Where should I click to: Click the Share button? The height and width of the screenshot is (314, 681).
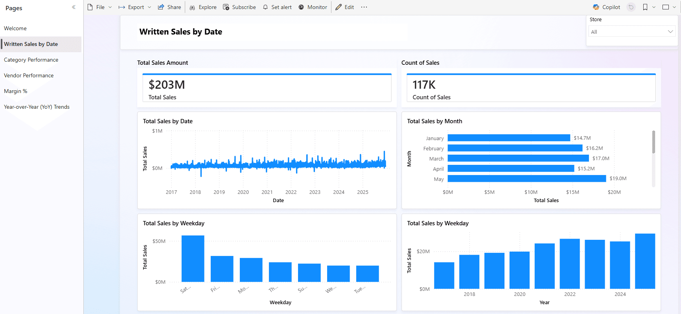pyautogui.click(x=169, y=7)
